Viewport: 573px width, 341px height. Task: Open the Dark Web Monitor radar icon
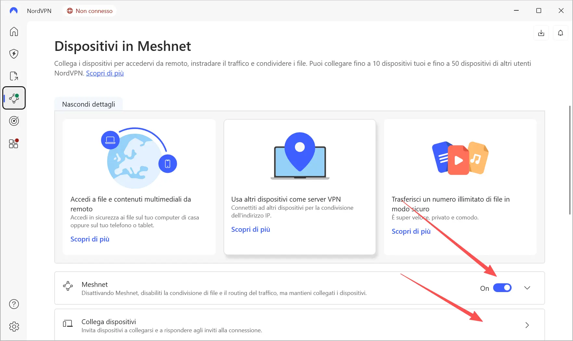14,121
